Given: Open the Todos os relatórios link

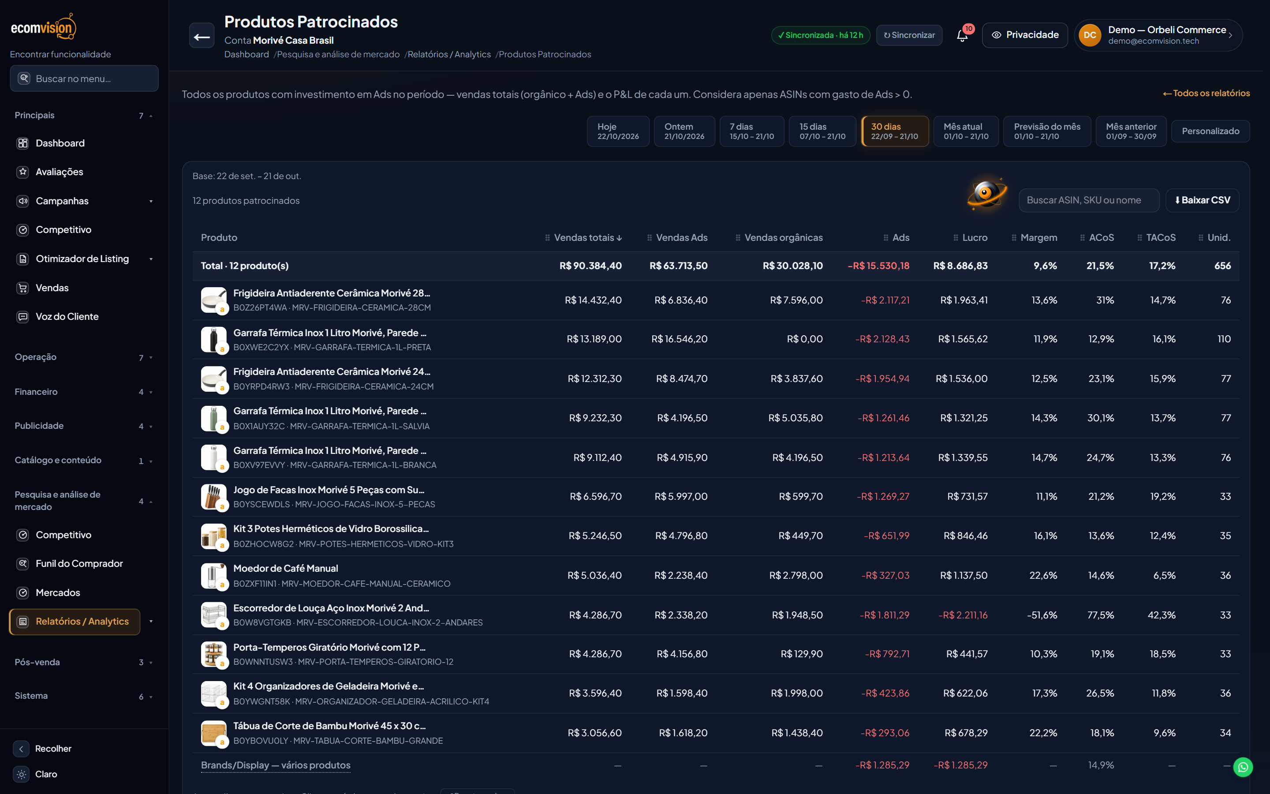Looking at the screenshot, I should point(1206,93).
